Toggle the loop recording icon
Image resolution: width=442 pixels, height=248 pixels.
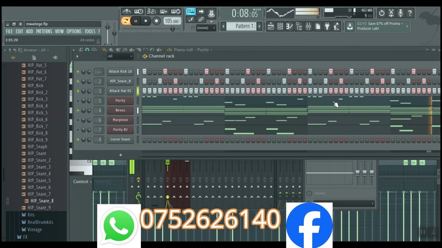pyautogui.click(x=176, y=12)
